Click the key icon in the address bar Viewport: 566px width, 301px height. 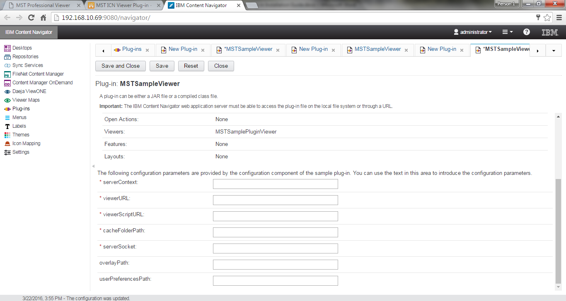538,18
